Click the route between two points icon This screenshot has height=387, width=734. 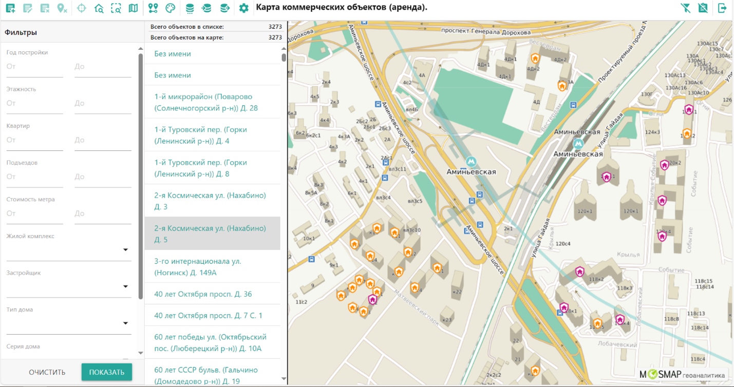153,8
